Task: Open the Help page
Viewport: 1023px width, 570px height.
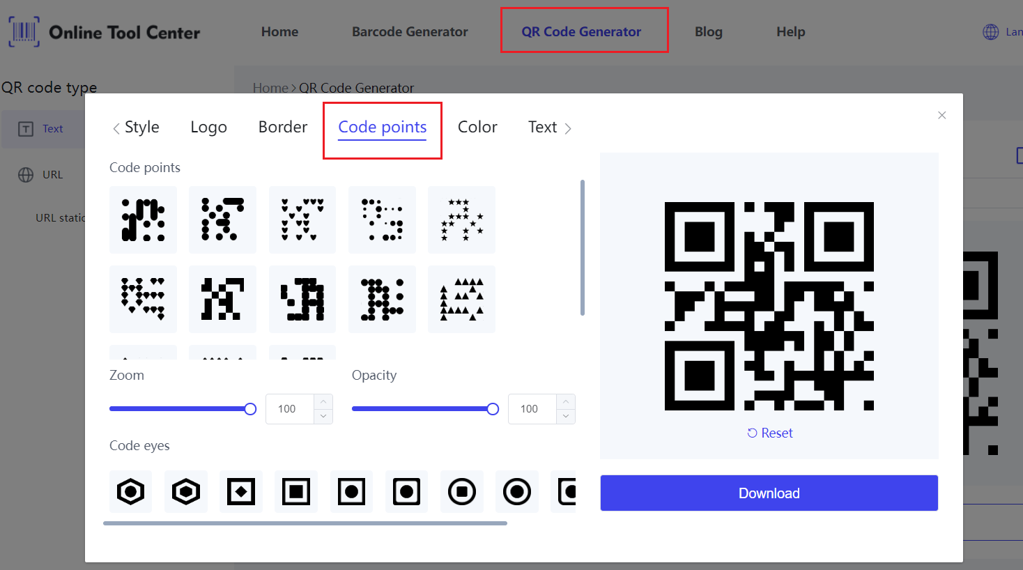Action: (791, 32)
